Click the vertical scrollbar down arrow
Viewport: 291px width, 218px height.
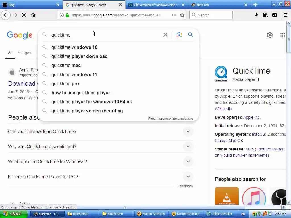[x=289, y=202]
